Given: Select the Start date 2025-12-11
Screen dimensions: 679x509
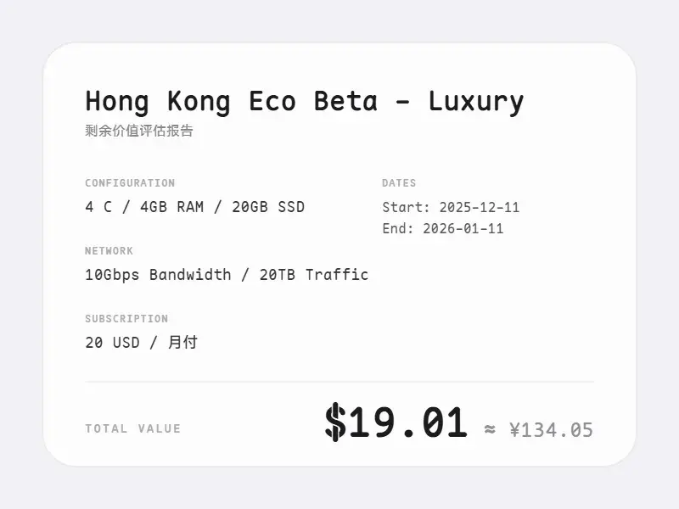Looking at the screenshot, I should [x=479, y=207].
